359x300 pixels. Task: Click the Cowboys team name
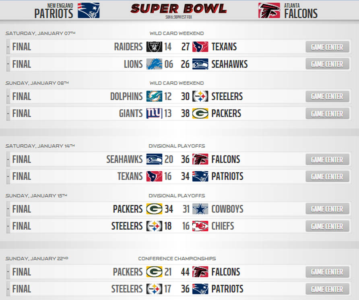point(227,209)
